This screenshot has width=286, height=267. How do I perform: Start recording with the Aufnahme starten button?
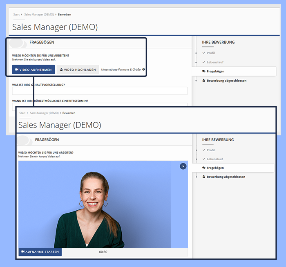[x=40, y=251]
